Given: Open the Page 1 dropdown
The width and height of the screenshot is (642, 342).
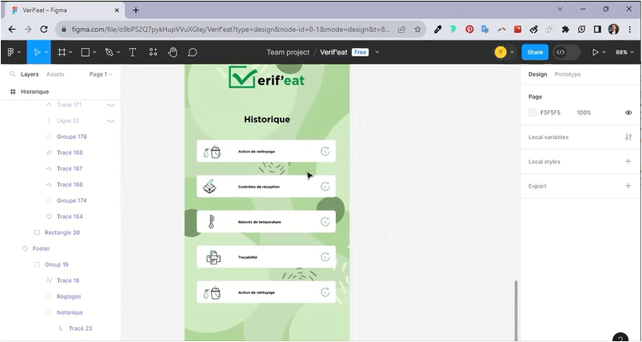Looking at the screenshot, I should [x=101, y=74].
